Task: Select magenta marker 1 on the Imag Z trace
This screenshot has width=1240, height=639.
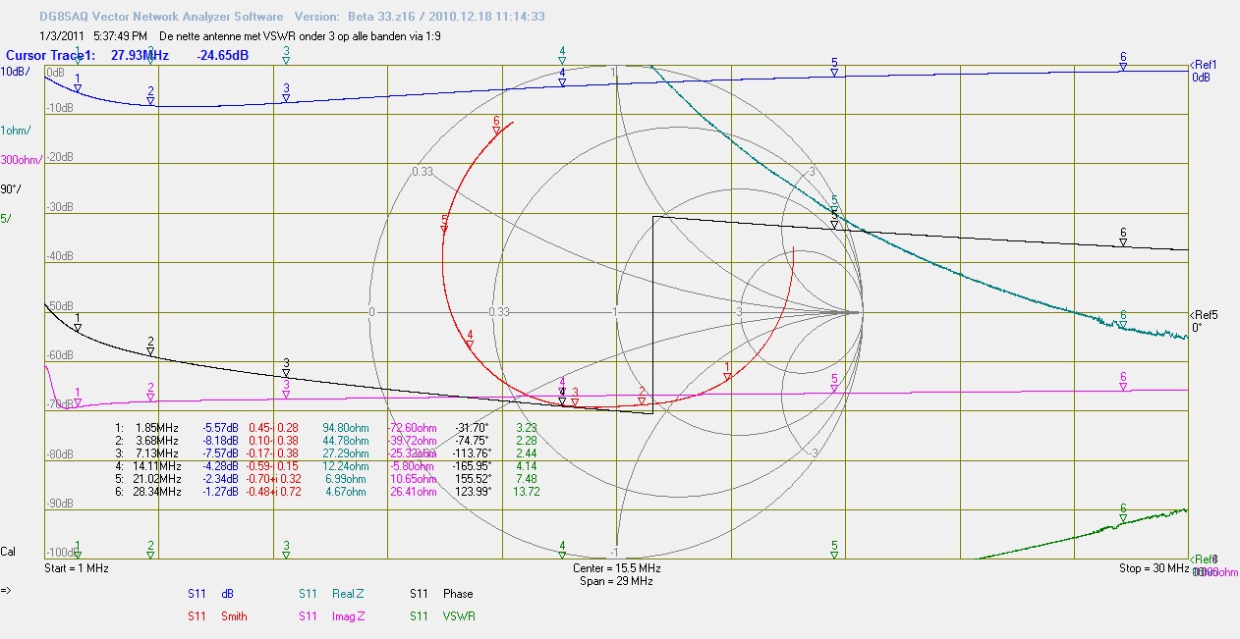Action: point(78,398)
